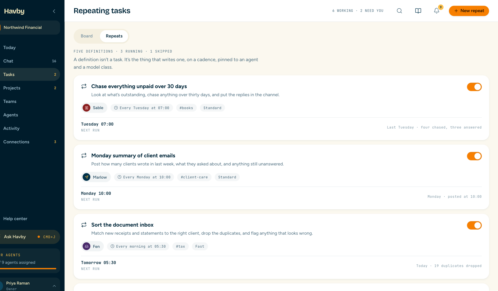Disable the Chase everything unpaid repeat
Screen dimensions: 498x291
pyautogui.click(x=474, y=87)
